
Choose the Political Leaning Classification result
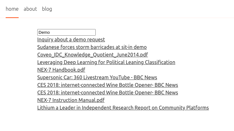pyautogui.click(x=106, y=62)
